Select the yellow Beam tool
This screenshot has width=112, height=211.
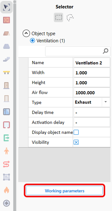click(x=6, y=73)
